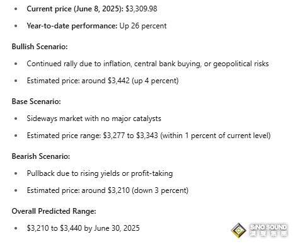
Task: Click the Bearish Scenario heading
Action: pyautogui.click(x=41, y=156)
